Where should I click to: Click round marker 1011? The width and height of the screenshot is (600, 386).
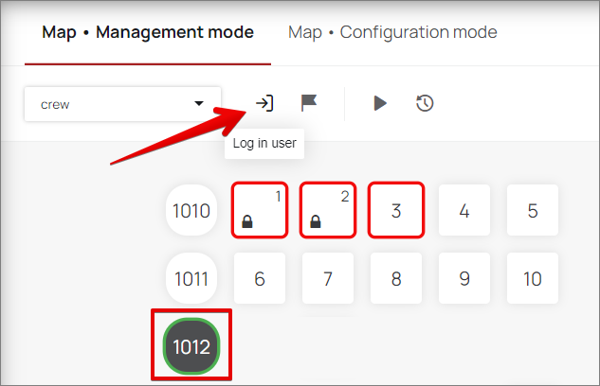[192, 279]
